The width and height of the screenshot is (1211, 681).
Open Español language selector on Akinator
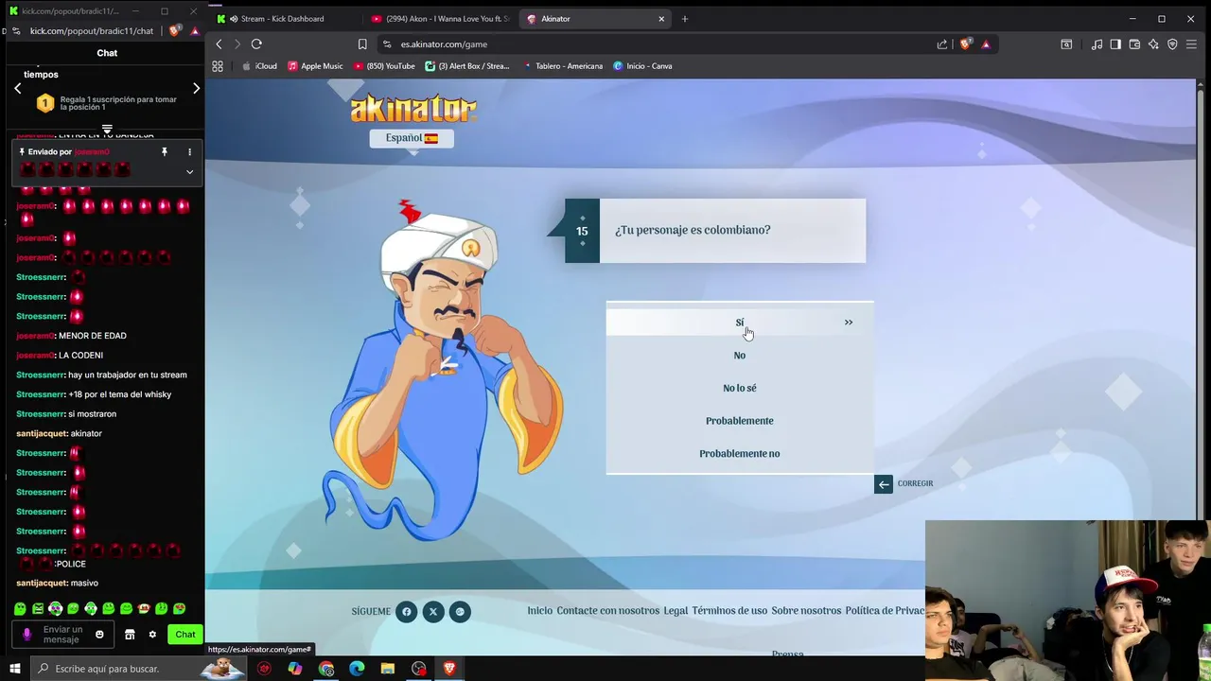(412, 138)
